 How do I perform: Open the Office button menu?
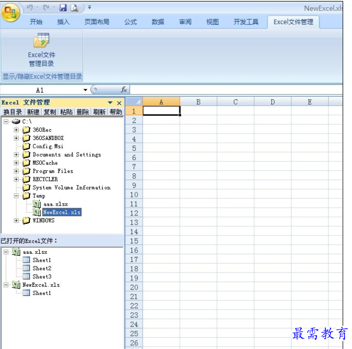pos(10,13)
